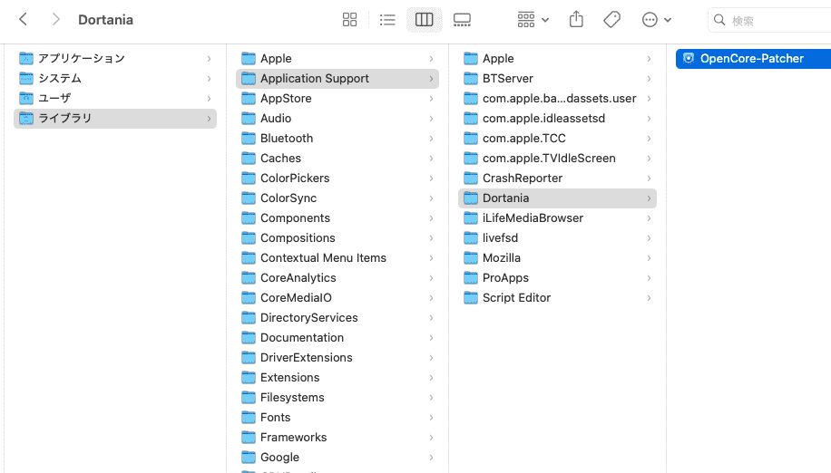The height and width of the screenshot is (473, 831).
Task: Expand the アプリケーション row chevron
Action: click(x=209, y=58)
